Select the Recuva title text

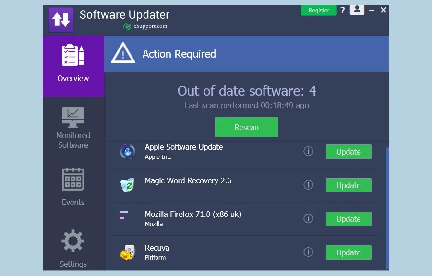[x=157, y=248]
